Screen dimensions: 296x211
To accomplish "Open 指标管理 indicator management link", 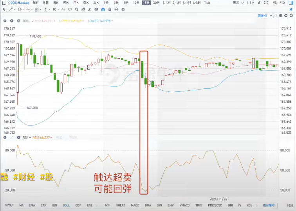I will [x=269, y=206].
